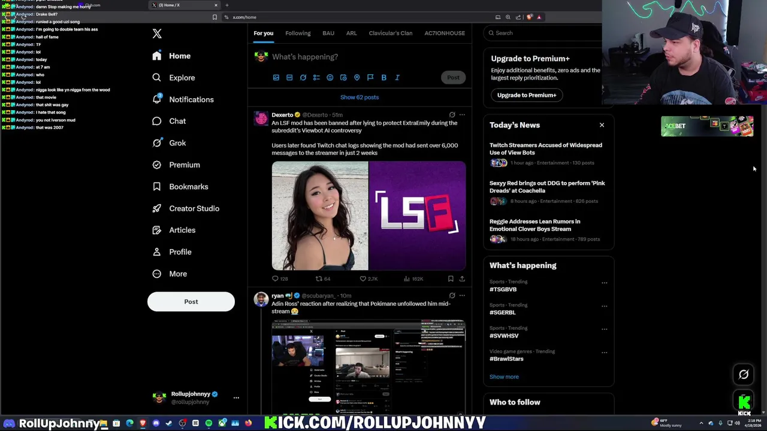Switch to the ARL tab
The width and height of the screenshot is (767, 431).
351,33
